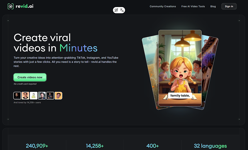Click the Sign in button
This screenshot has height=150, width=248.
pos(229,6)
